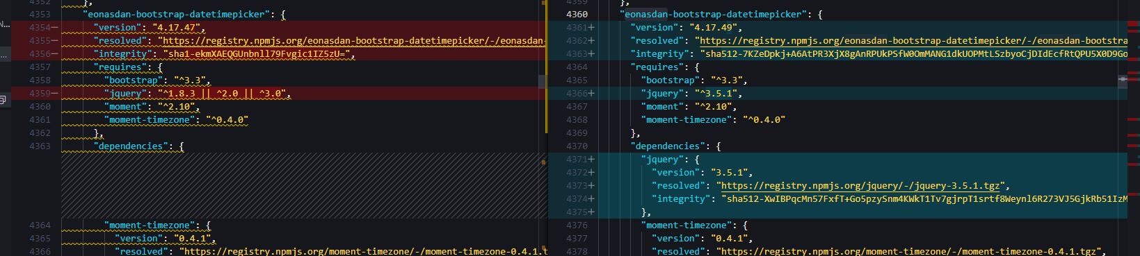Click "dependencies" on modified line 4370
The image size is (1140, 256).
tap(667, 146)
